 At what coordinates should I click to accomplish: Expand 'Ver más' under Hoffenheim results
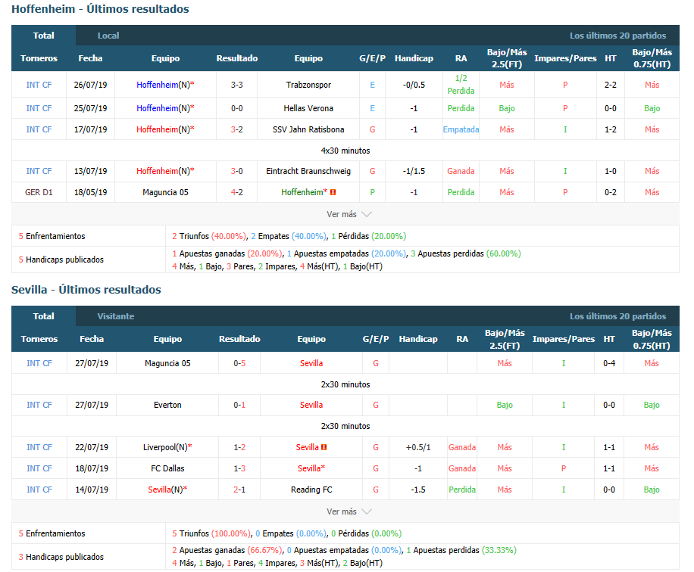pos(349,214)
